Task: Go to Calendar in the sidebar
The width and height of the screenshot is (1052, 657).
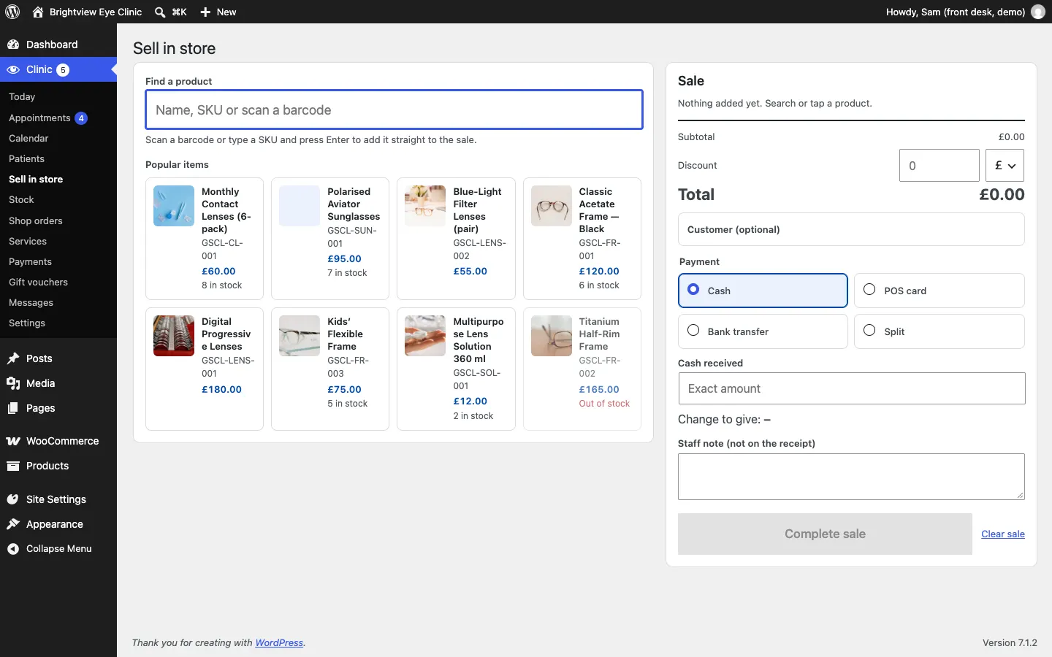Action: pyautogui.click(x=28, y=139)
